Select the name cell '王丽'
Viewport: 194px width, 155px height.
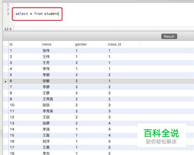point(46,117)
